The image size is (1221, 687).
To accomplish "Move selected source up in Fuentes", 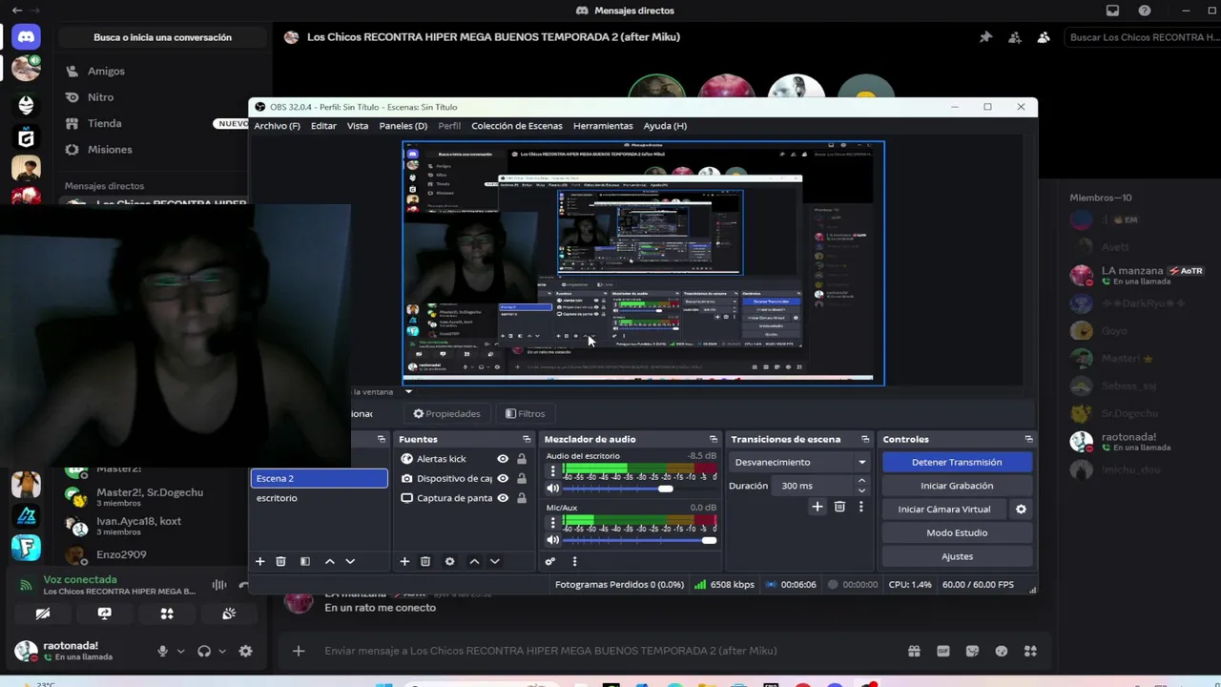I will tap(474, 561).
